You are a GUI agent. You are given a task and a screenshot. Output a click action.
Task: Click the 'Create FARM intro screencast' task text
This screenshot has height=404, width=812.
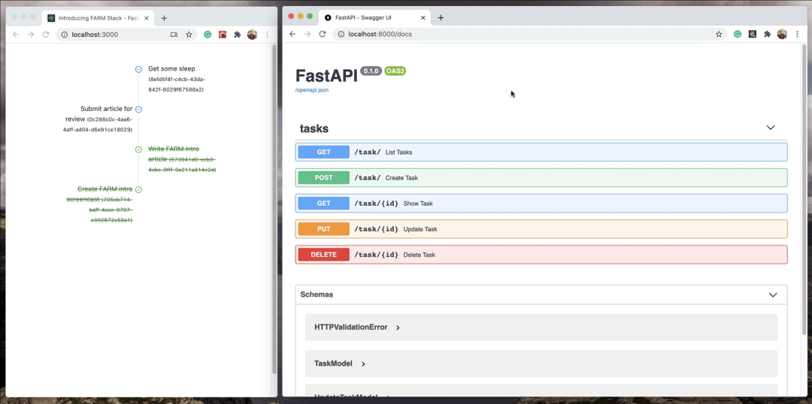(99, 194)
